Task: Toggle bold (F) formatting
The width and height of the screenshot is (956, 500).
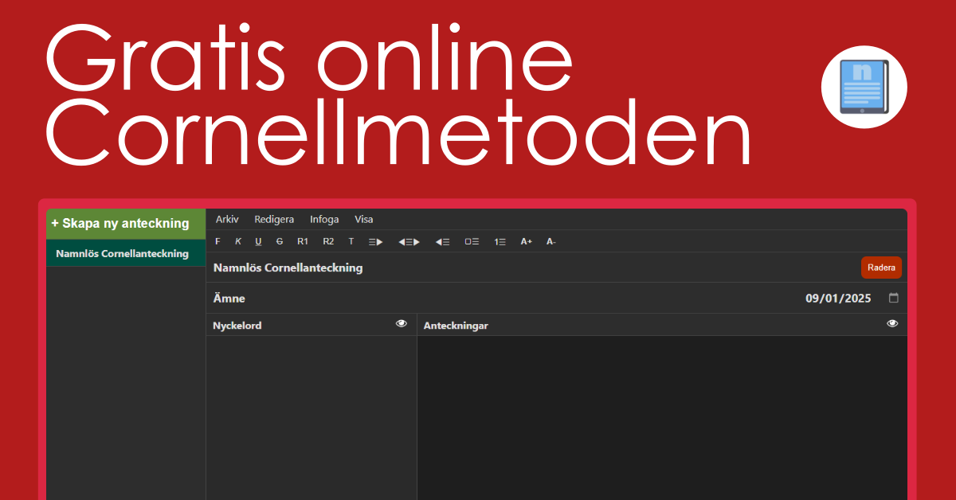Action: (x=217, y=241)
